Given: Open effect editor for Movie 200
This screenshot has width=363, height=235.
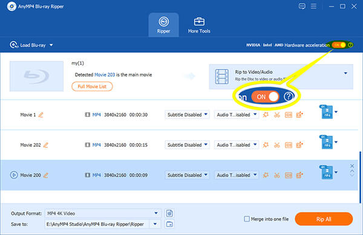Looking at the screenshot, I should coord(266,175).
